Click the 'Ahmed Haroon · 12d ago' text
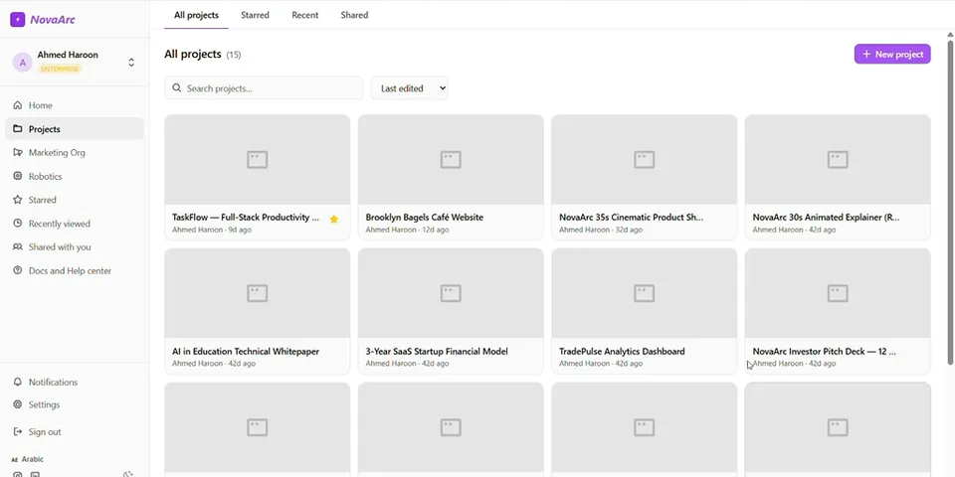This screenshot has width=955, height=477. 408,230
